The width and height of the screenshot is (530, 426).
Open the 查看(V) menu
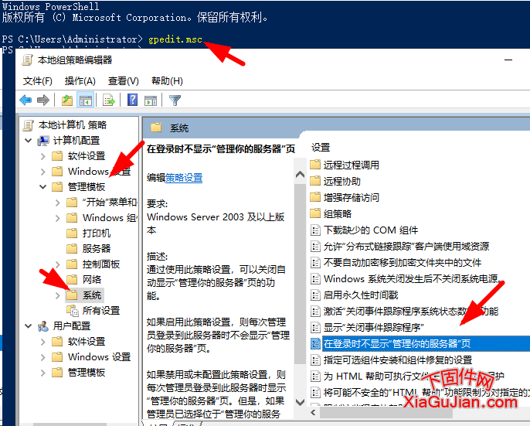[x=124, y=81]
